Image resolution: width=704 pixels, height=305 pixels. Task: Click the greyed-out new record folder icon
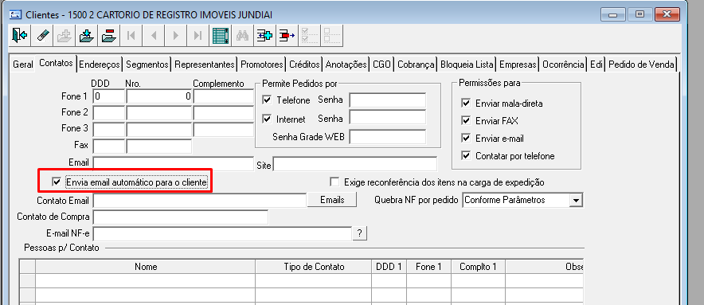65,35
